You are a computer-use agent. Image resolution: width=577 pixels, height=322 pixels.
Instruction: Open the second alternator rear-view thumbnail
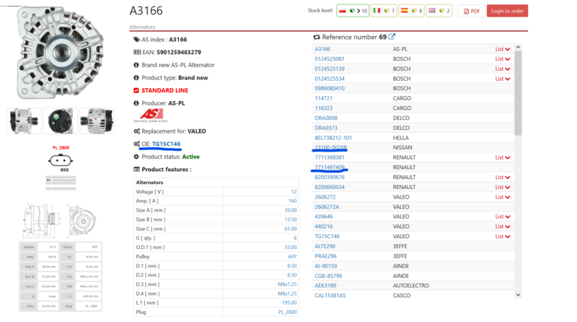click(x=61, y=121)
